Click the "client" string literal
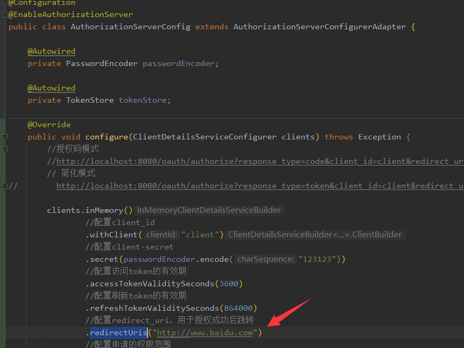 point(200,235)
